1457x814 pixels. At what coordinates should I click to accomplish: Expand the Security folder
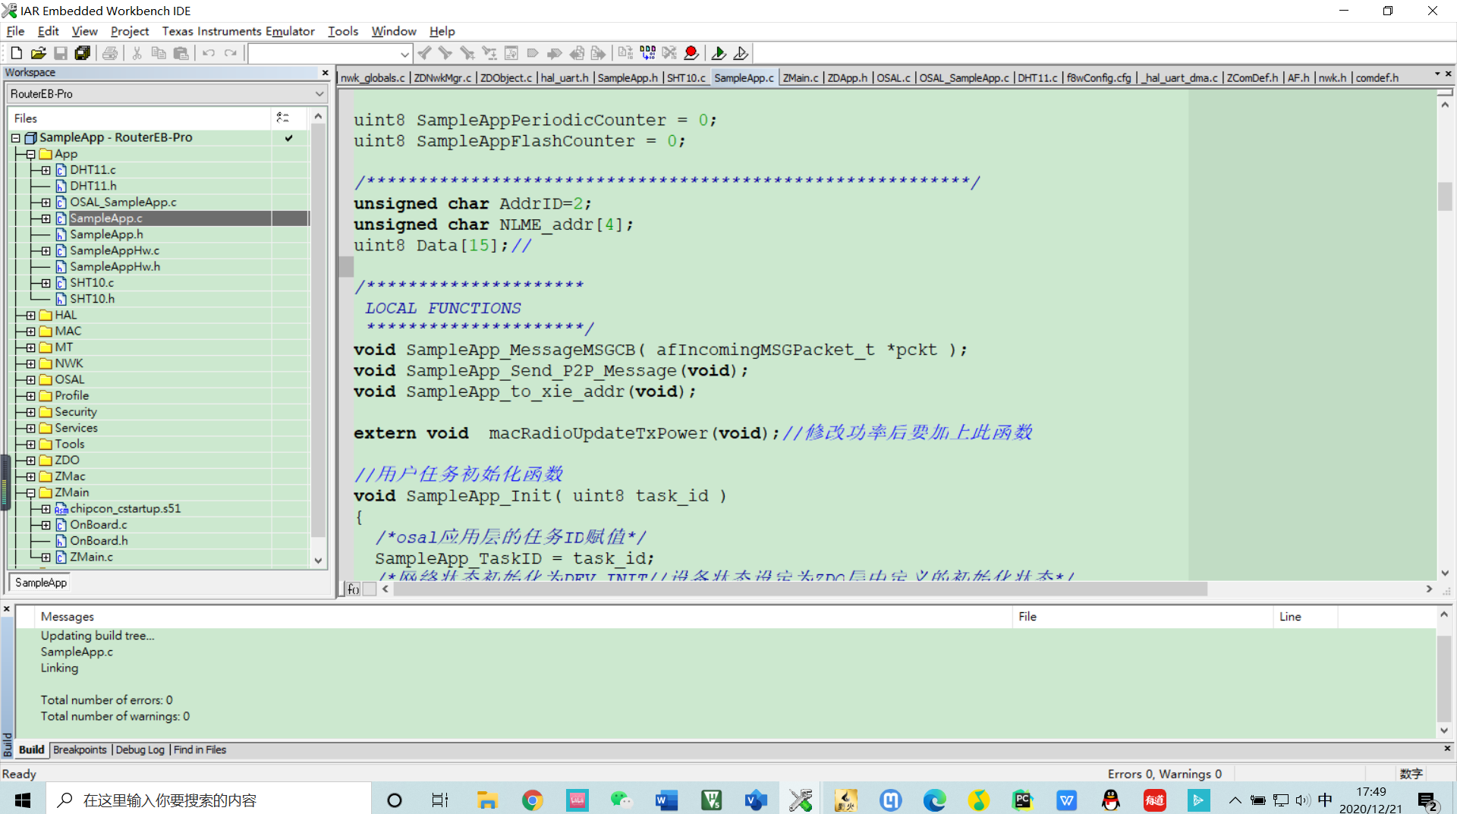pyautogui.click(x=30, y=413)
